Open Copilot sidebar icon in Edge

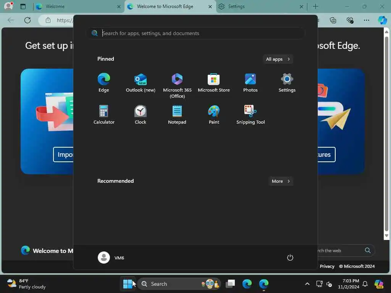382,20
